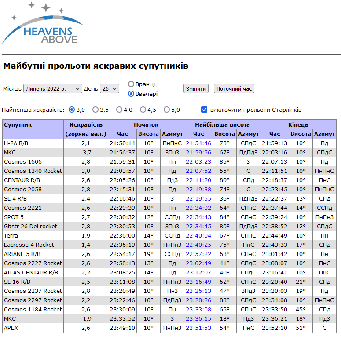
Task: Select the Вранці radio button
Action: [x=131, y=84]
